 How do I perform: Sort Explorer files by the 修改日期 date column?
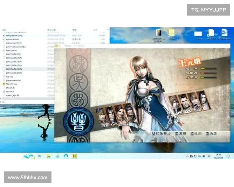tap(51, 30)
